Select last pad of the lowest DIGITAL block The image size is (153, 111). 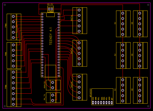(x=79, y=98)
